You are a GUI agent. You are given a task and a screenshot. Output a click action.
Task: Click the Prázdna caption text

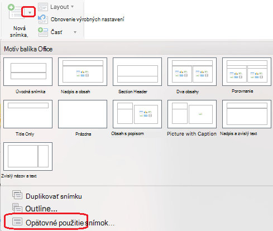click(83, 134)
